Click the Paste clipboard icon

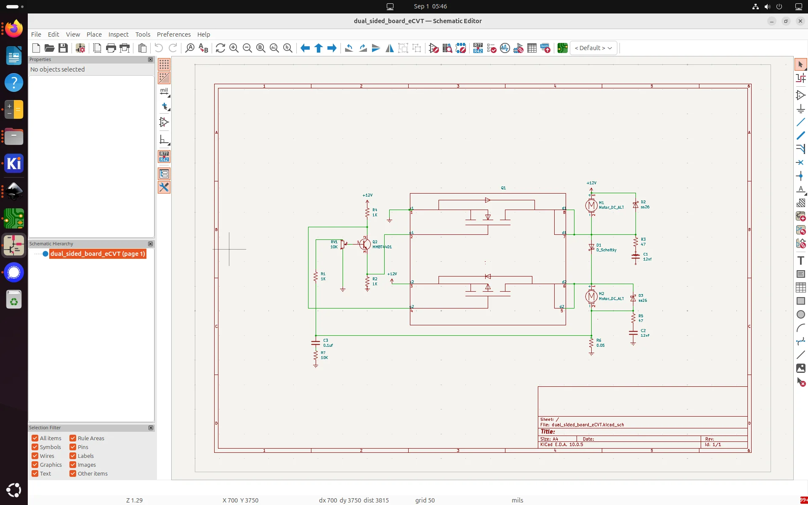click(142, 48)
